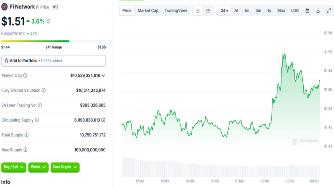Click the #13 rank badge
The width and height of the screenshot is (334, 188).
[55, 7]
